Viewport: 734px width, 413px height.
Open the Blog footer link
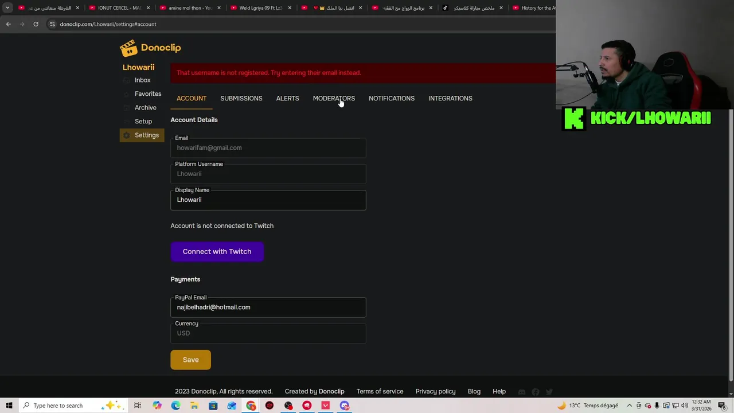click(474, 392)
